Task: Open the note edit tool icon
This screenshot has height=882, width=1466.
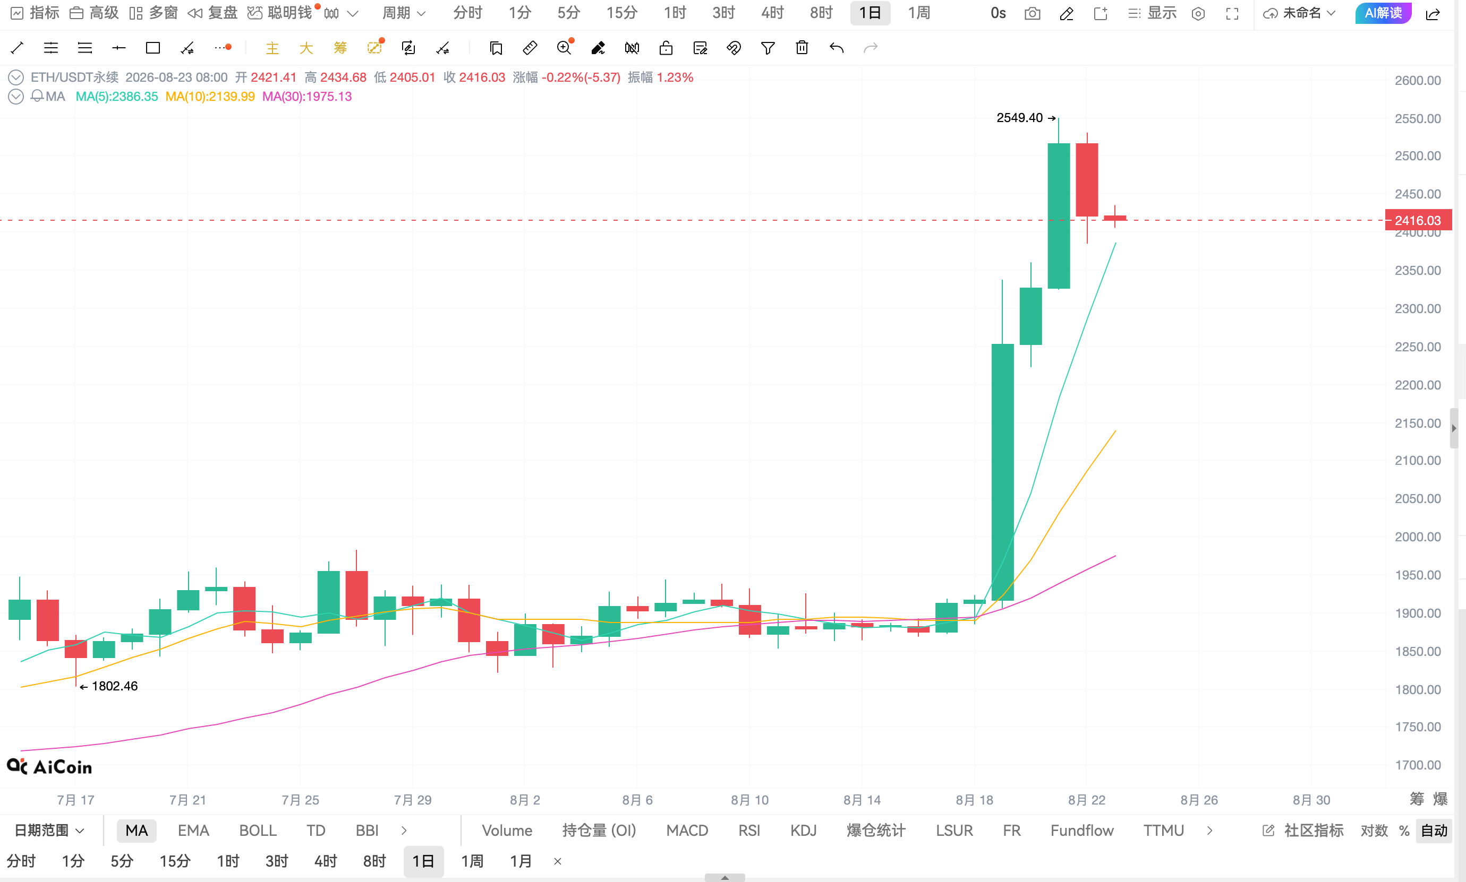Action: pyautogui.click(x=700, y=48)
